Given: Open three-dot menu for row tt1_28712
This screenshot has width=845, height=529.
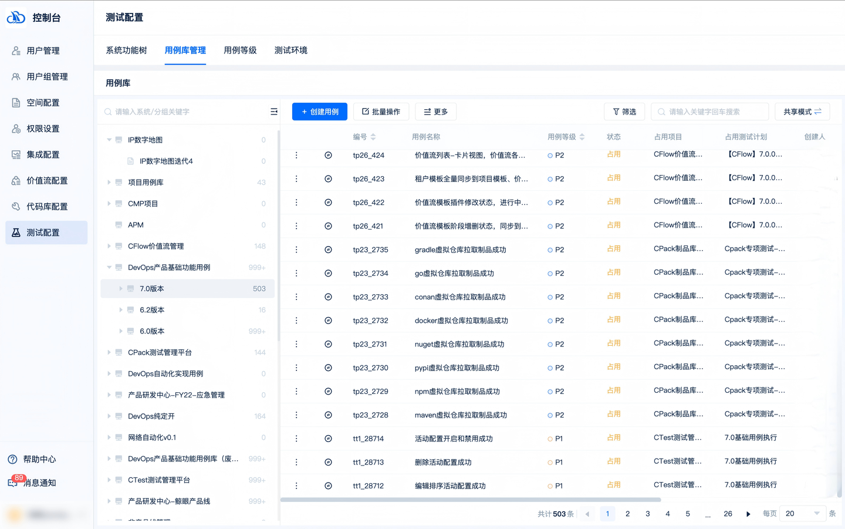Looking at the screenshot, I should click(296, 486).
